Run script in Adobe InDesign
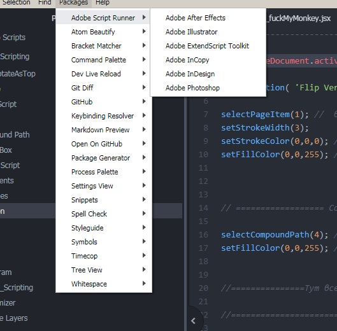The image size is (337, 331). coord(208,74)
